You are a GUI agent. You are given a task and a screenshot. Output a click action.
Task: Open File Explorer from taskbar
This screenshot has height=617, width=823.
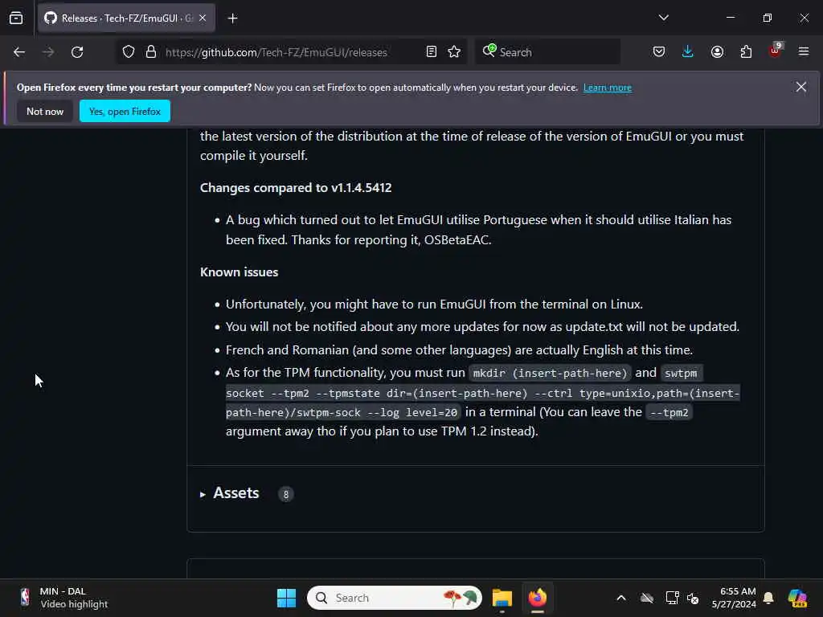tap(502, 598)
